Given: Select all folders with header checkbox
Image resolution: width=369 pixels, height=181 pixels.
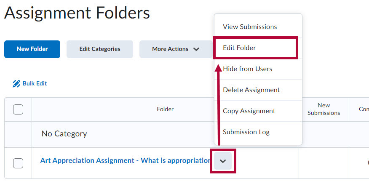Looking at the screenshot, I should (18, 109).
